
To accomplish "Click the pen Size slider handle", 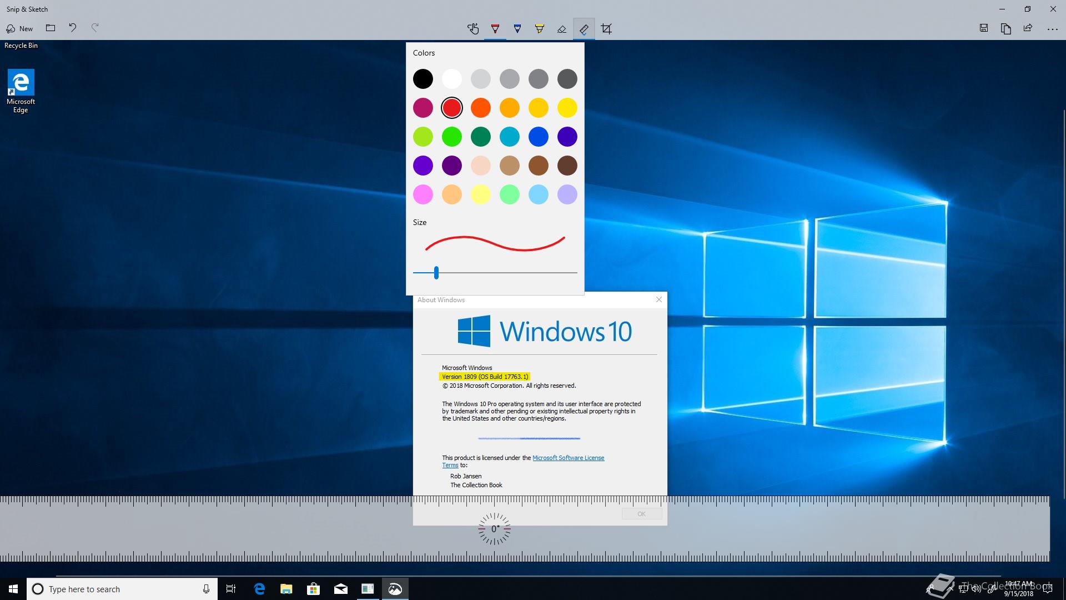I will tap(436, 273).
